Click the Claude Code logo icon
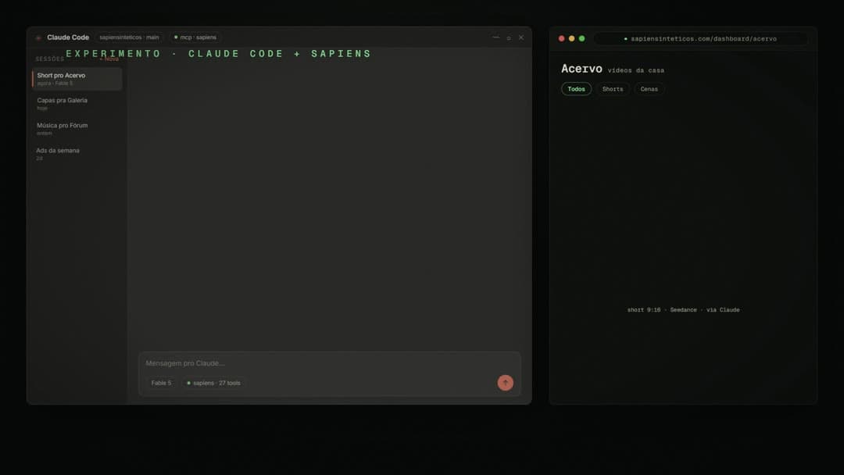The width and height of the screenshot is (844, 475). point(38,37)
